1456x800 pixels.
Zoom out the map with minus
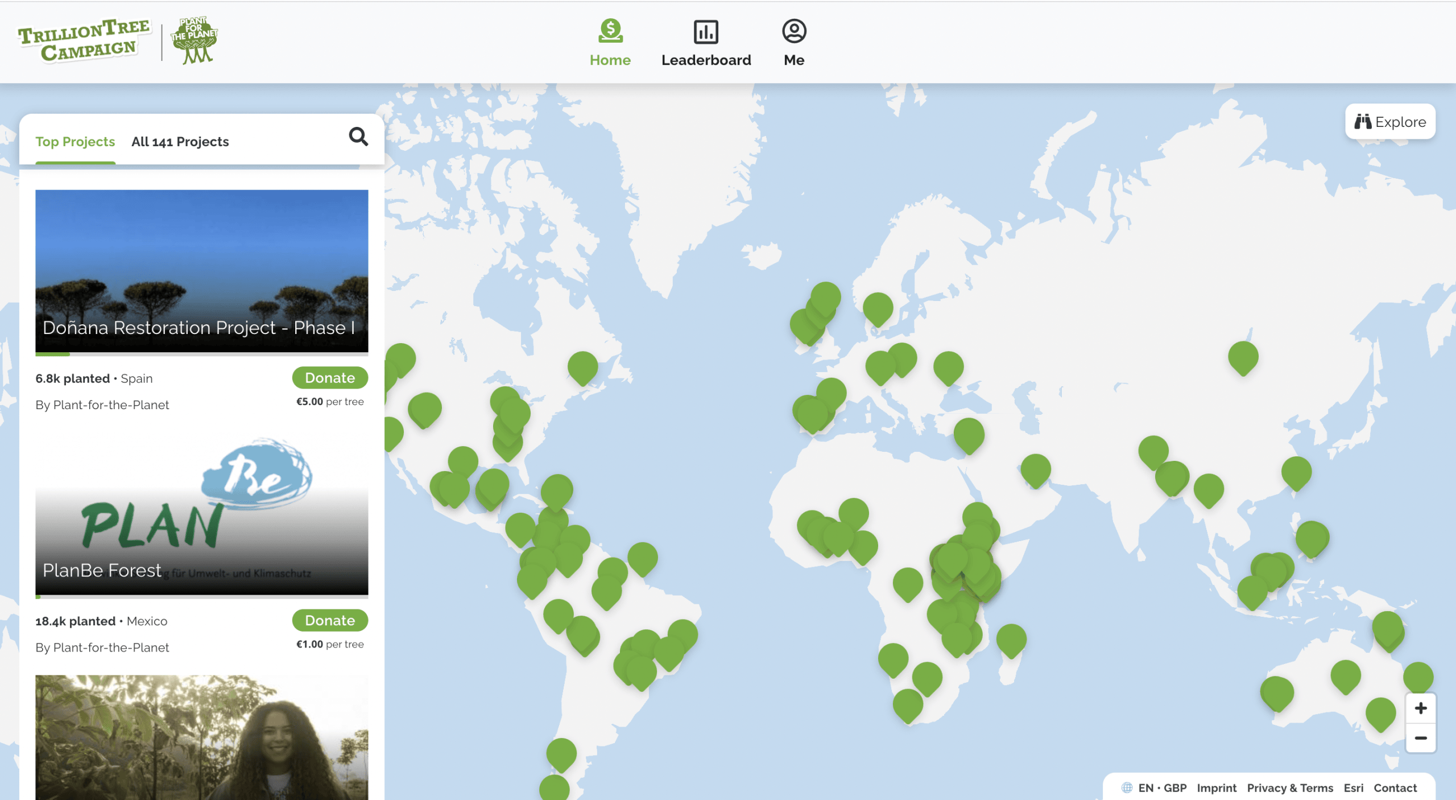[1420, 738]
